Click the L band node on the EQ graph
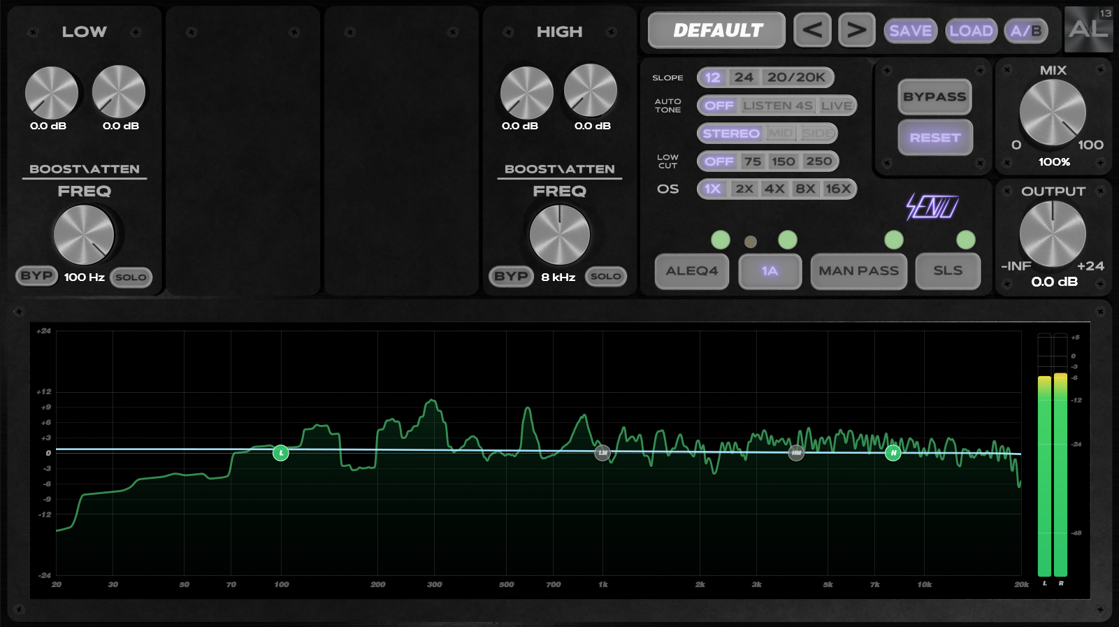The width and height of the screenshot is (1119, 627). point(281,453)
